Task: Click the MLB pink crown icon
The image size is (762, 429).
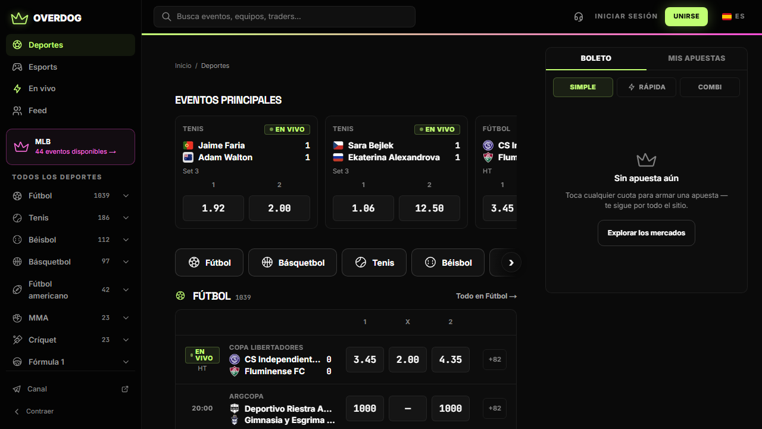Action: click(21, 147)
